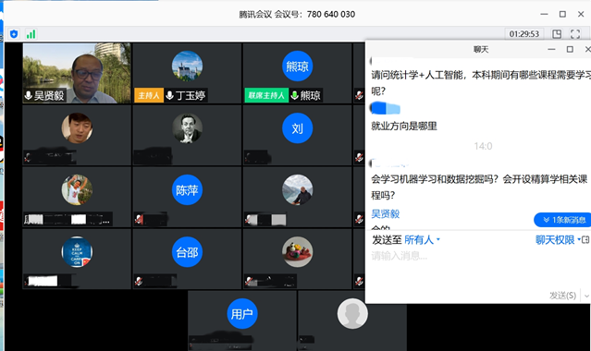591x351 pixels.
Task: Click the 联席主持人 co-host badge
Action: click(266, 95)
